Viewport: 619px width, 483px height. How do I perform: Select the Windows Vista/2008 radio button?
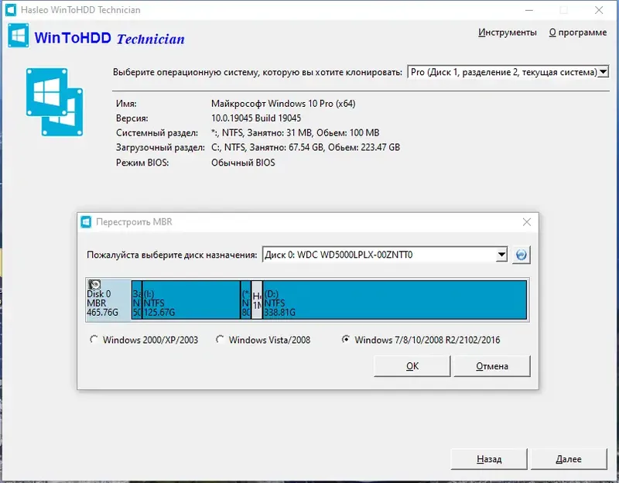tap(220, 339)
